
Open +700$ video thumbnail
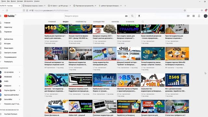pos(105,53)
